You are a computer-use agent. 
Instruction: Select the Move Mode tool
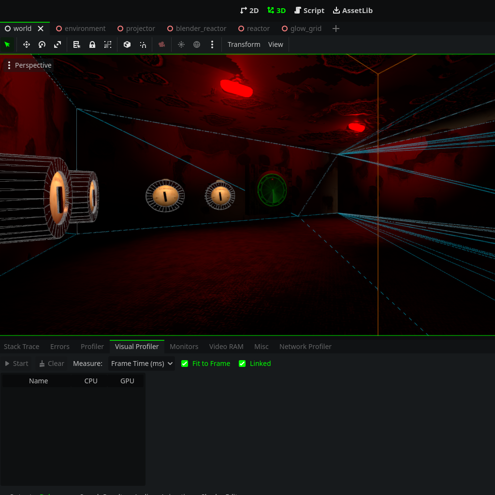click(27, 44)
